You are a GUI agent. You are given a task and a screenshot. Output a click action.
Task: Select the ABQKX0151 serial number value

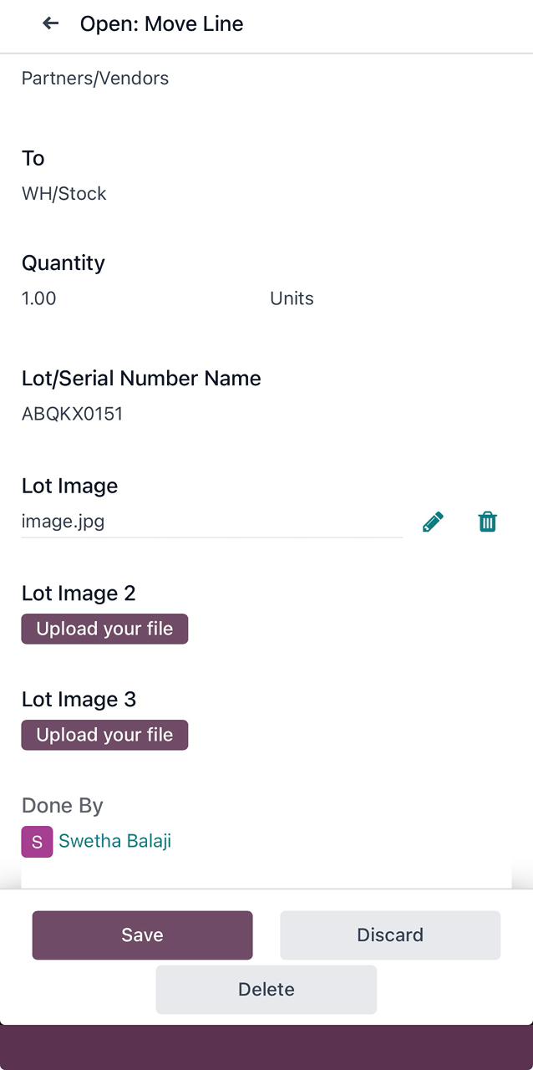tap(72, 414)
